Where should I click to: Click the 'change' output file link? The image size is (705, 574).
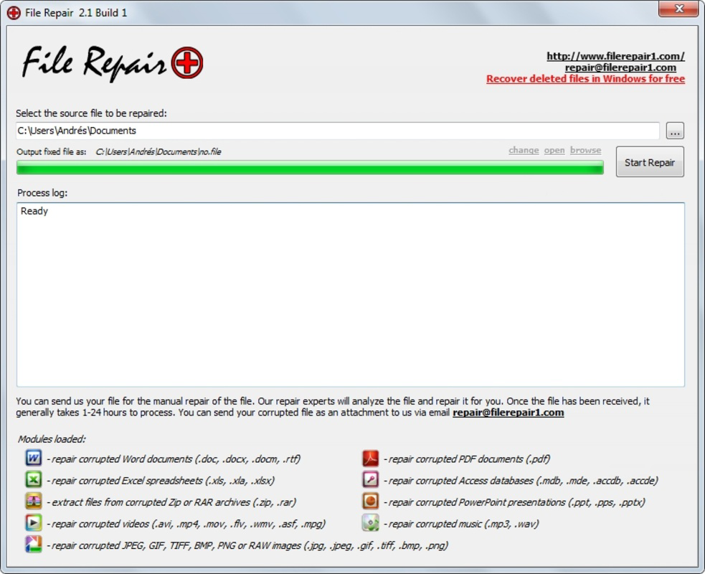(524, 150)
